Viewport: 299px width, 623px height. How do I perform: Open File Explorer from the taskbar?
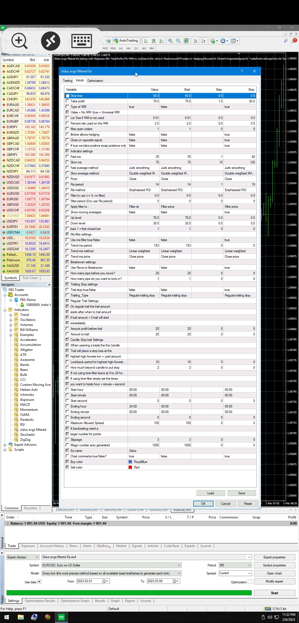[x=20, y=617]
